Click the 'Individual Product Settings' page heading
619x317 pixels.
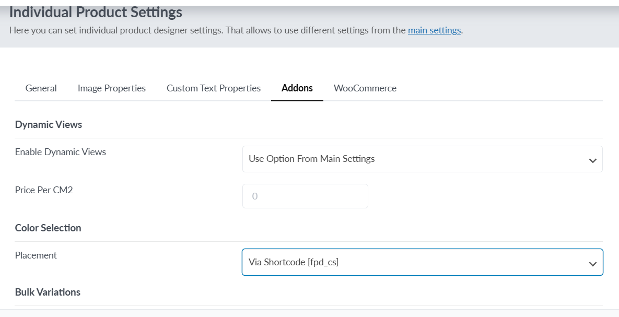coord(96,12)
